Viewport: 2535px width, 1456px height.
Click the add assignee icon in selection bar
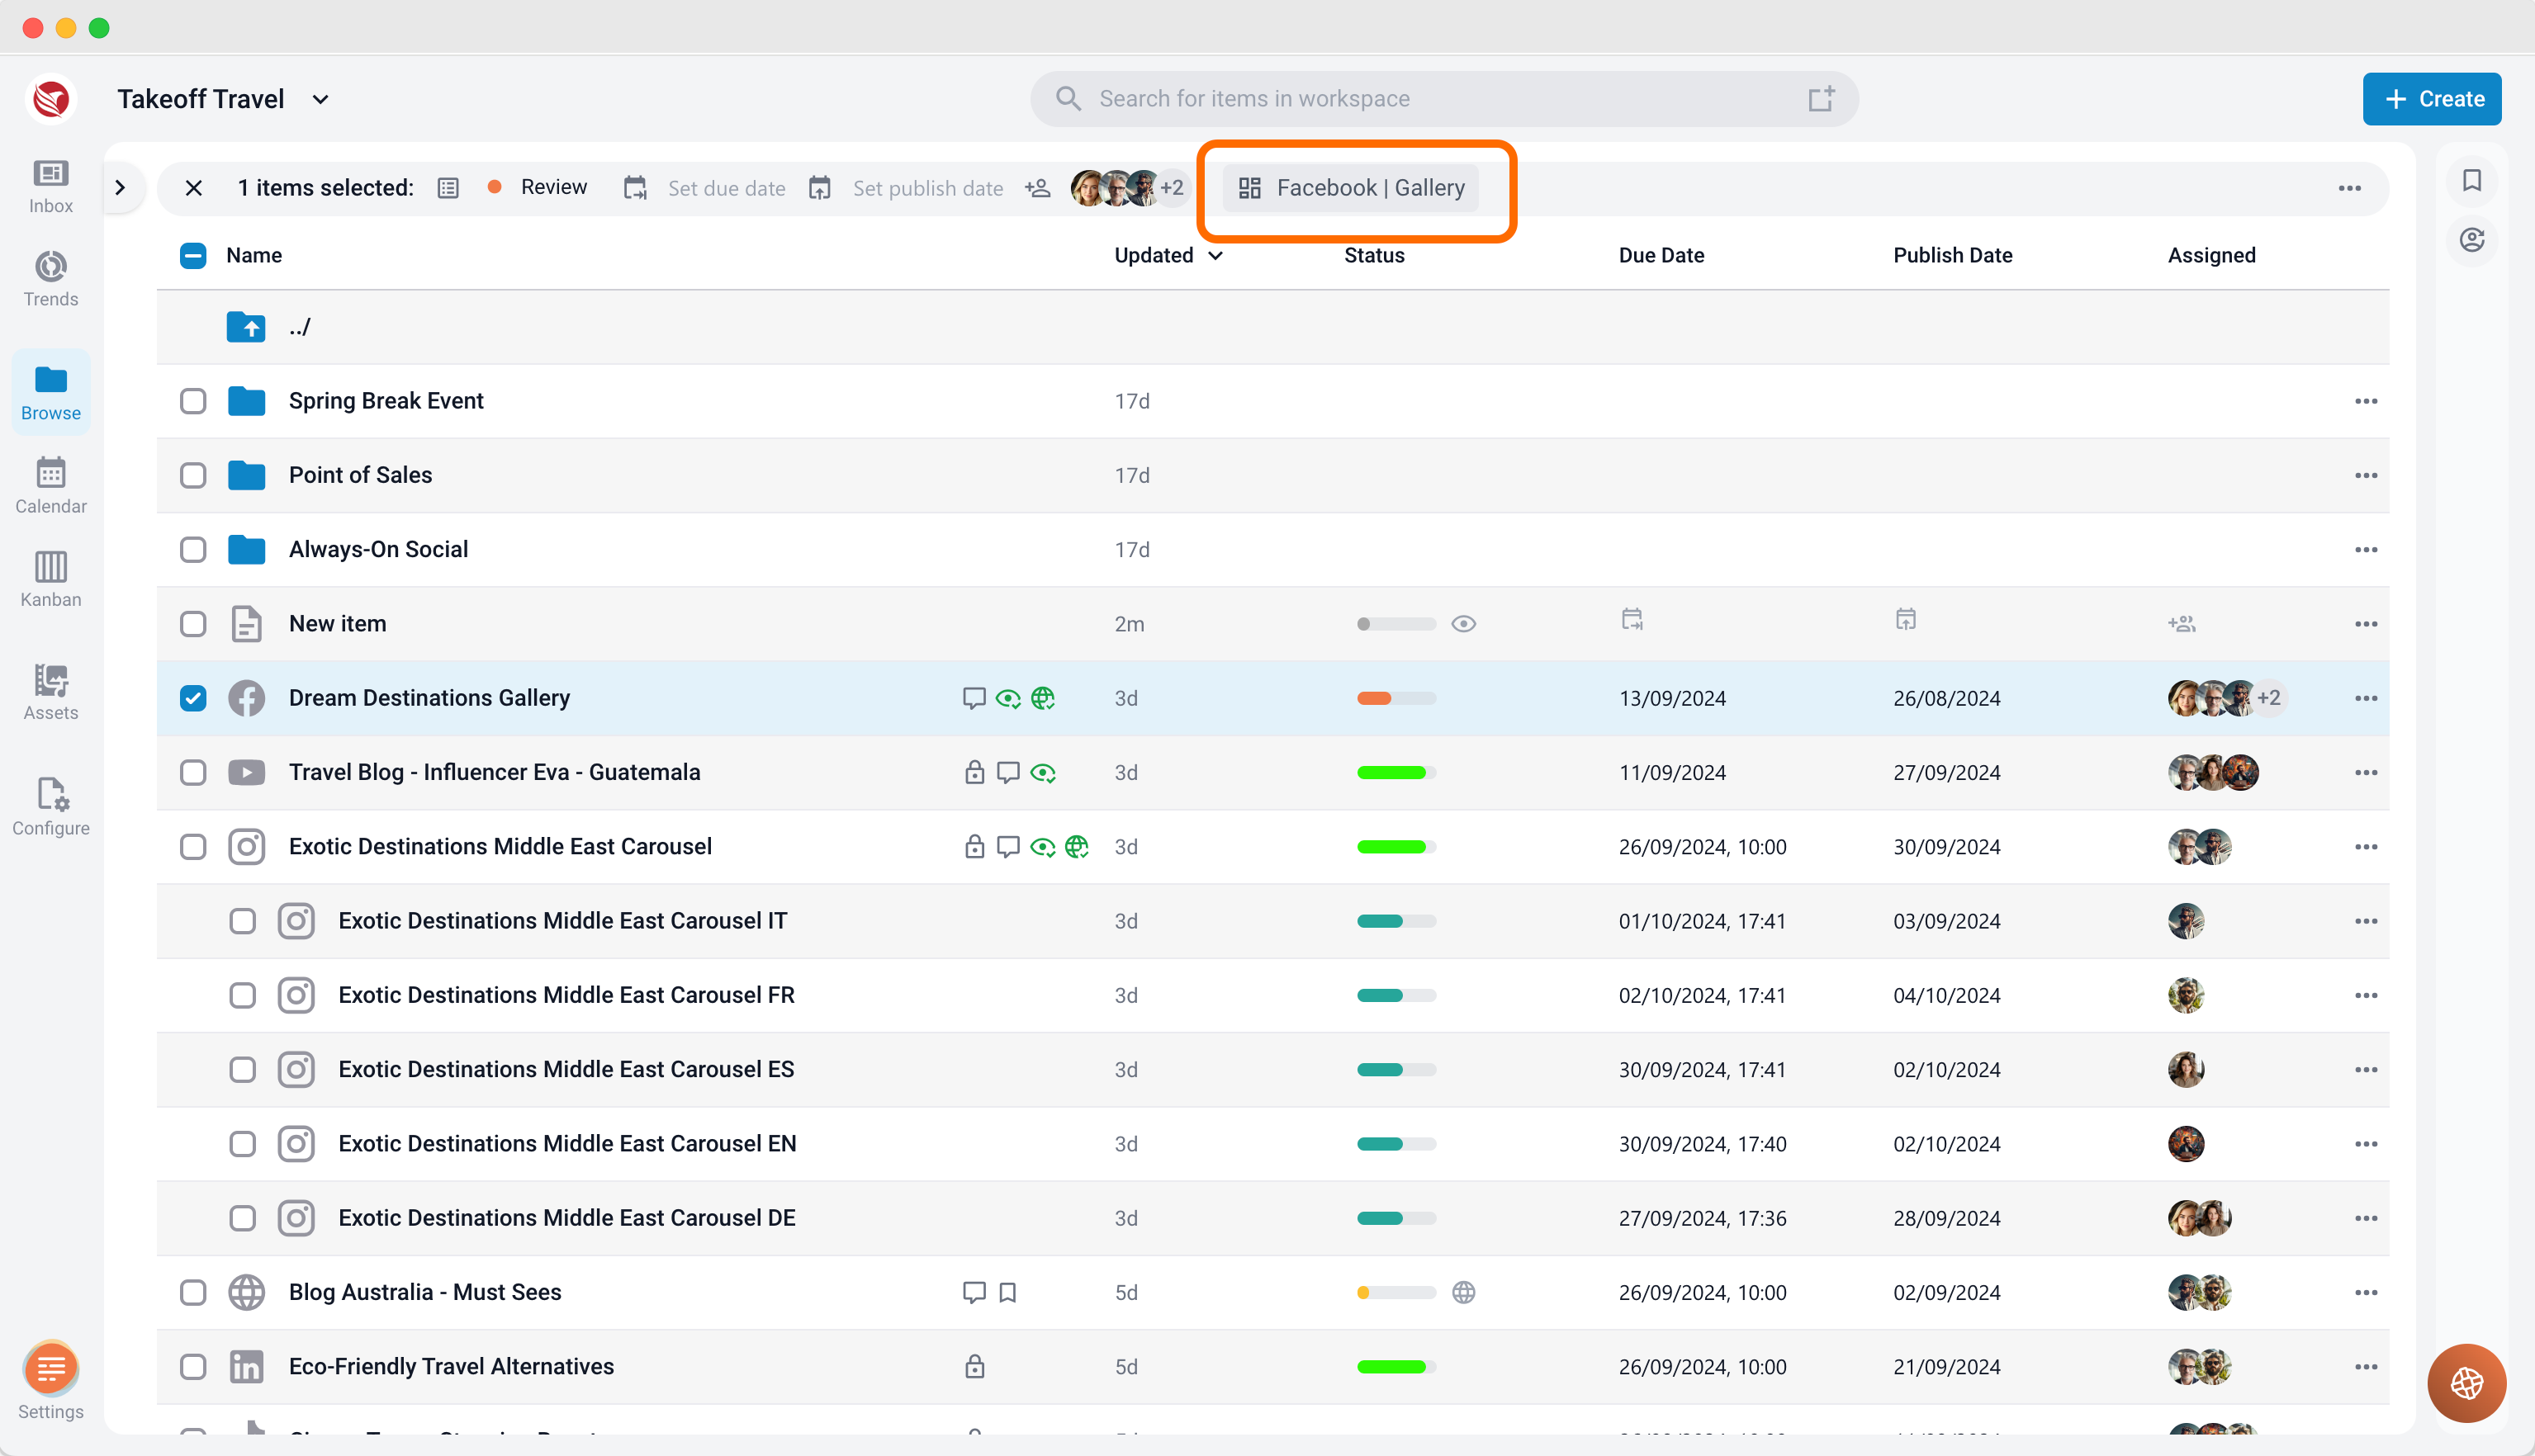click(x=1037, y=188)
